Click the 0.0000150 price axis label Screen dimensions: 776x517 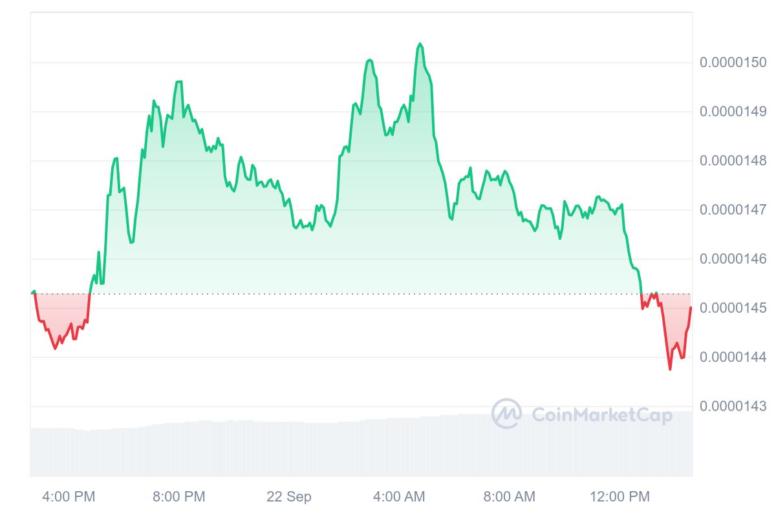(x=733, y=63)
